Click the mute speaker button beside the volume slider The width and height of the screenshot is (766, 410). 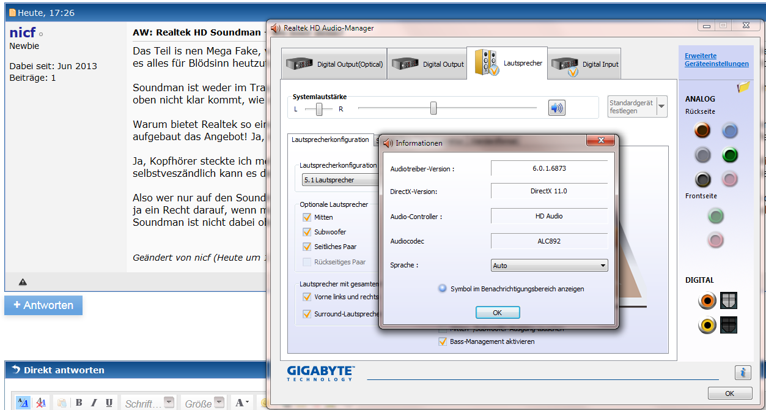point(556,108)
